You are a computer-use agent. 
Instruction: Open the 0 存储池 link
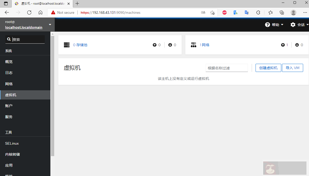coord(80,45)
